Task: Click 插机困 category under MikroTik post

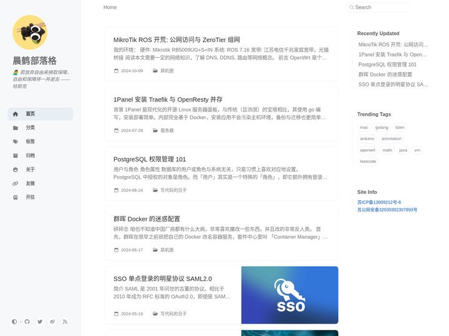Action: (x=167, y=70)
